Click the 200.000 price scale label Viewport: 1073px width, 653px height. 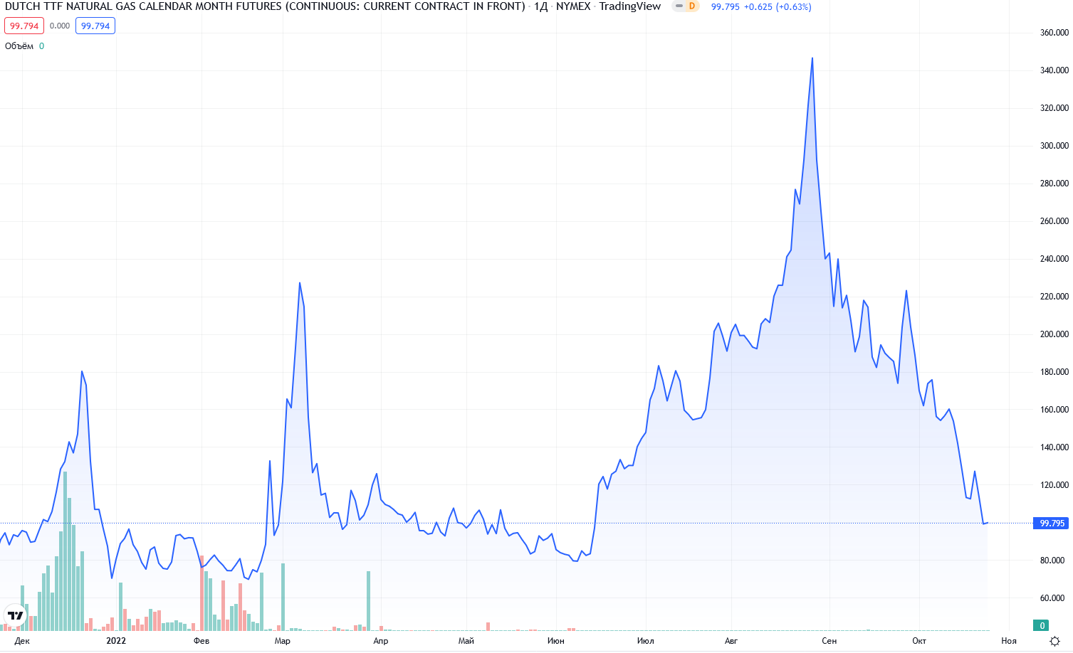click(1054, 334)
